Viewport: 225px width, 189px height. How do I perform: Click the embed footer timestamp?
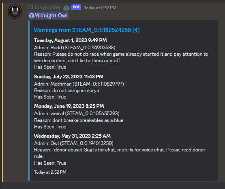50,172
